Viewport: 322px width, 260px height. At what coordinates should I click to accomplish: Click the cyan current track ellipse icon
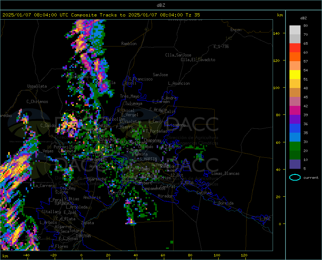pos(295,177)
